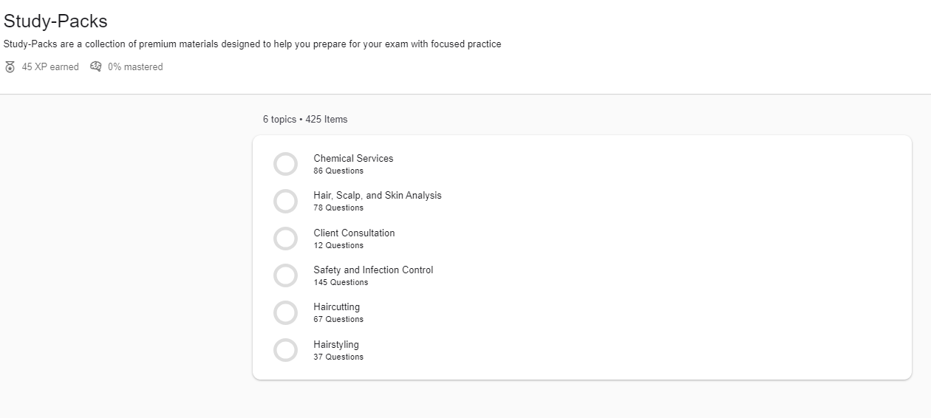Click the progress ring beside Chemical Services

click(285, 164)
